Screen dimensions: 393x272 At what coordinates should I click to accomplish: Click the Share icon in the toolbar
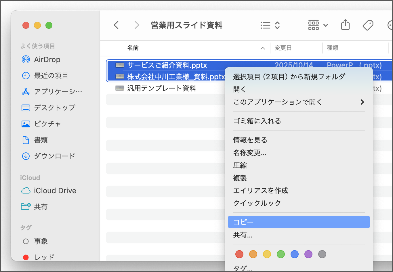pos(345,25)
